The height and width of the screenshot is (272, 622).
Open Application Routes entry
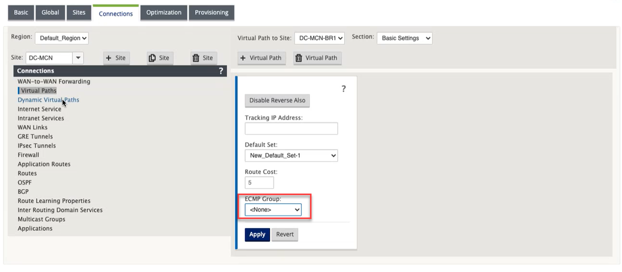(x=44, y=164)
